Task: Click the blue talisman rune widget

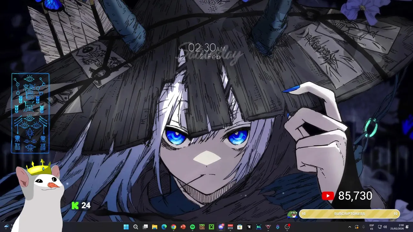Action: pyautogui.click(x=30, y=113)
